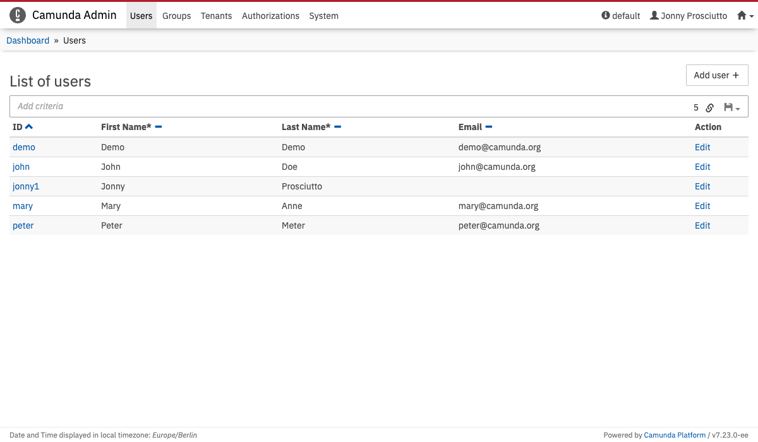
Task: Edit the user mary
Action: coord(702,206)
